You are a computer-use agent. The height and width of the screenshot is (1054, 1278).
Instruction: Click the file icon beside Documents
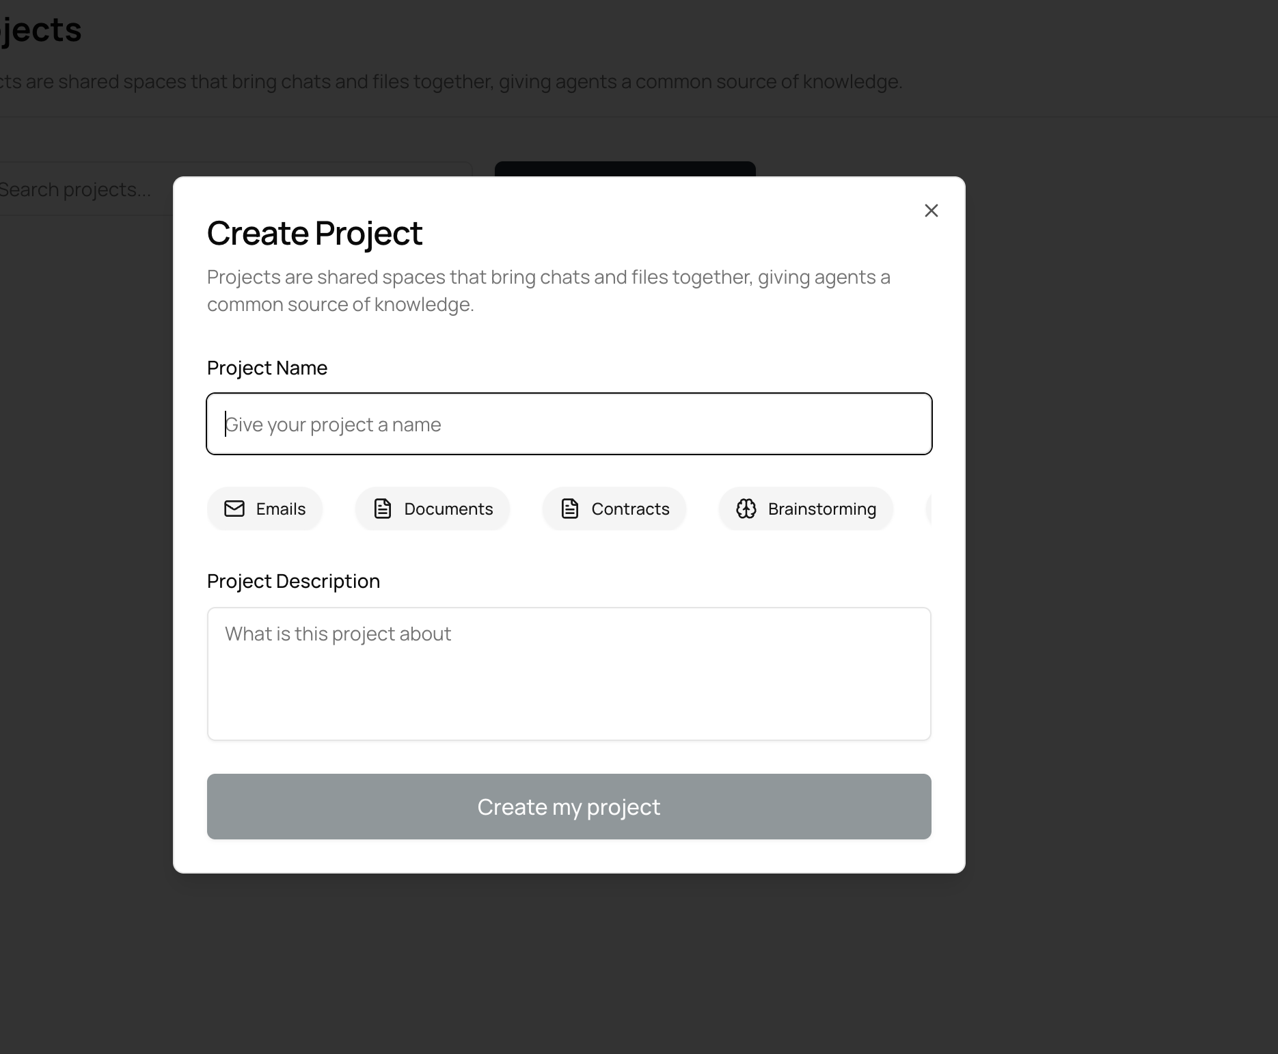click(383, 509)
